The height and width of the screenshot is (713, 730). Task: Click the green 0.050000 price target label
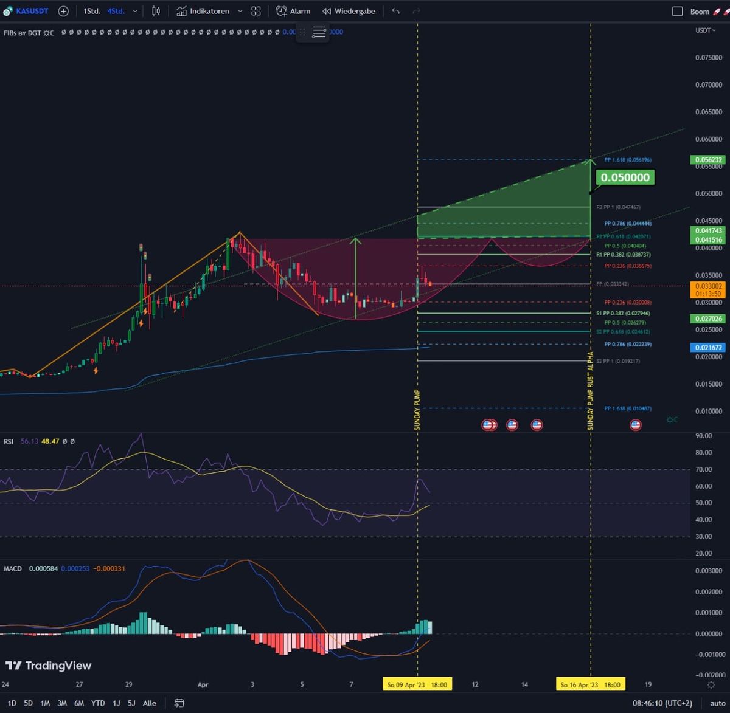point(625,177)
